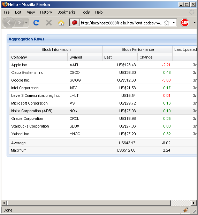Maximize the Firefox window

tap(186, 5)
